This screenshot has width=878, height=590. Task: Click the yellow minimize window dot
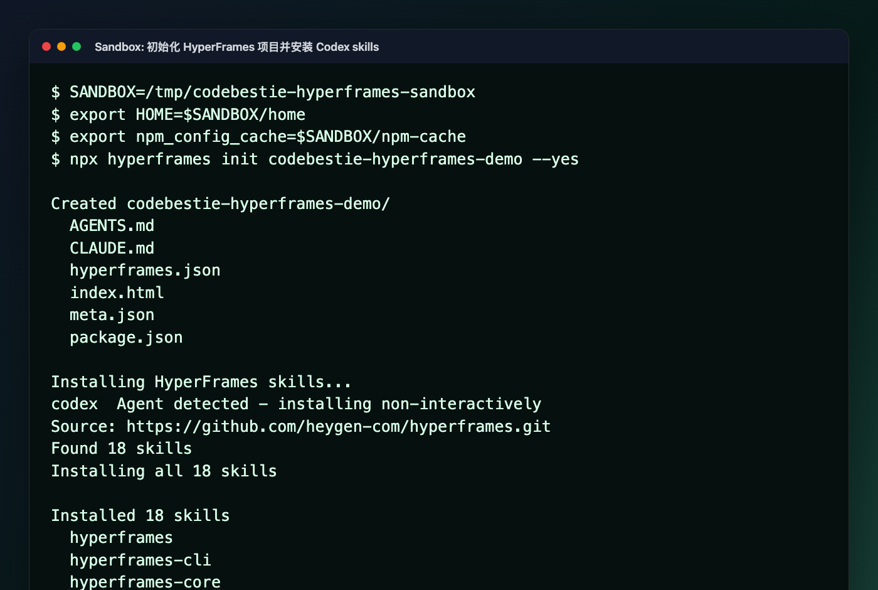click(61, 46)
